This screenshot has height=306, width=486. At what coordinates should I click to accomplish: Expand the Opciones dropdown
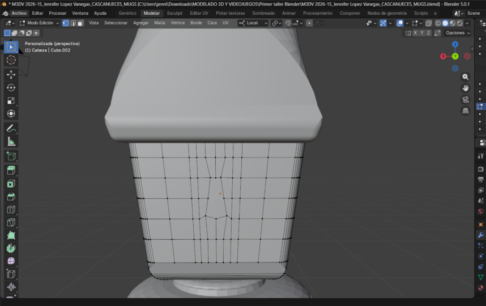(457, 33)
